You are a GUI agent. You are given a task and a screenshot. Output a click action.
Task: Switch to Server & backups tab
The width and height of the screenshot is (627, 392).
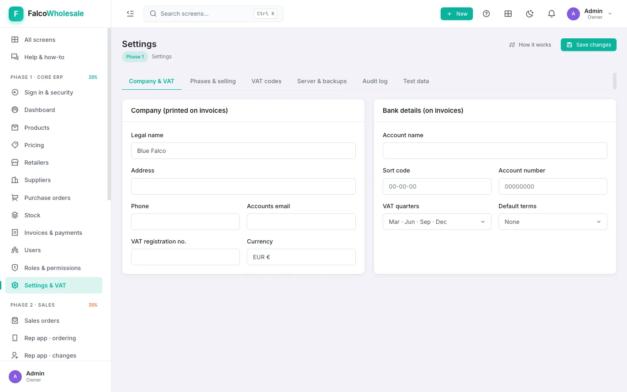pos(322,81)
